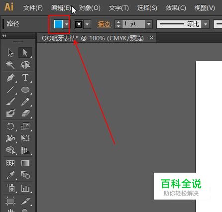Open the 编辑(E) menu

coord(61,8)
